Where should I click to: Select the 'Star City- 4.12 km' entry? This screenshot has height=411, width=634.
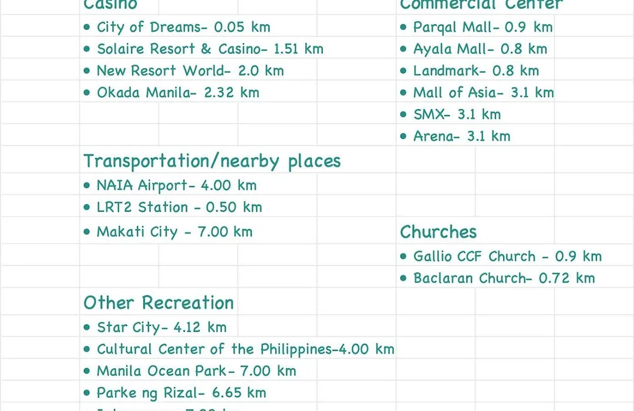pos(162,327)
